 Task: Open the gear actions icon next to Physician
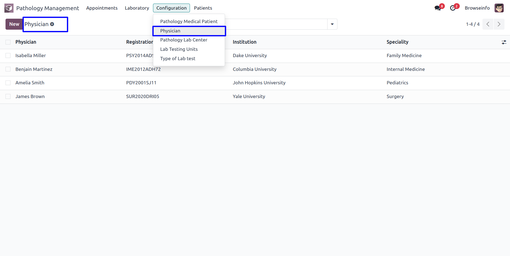(x=52, y=24)
